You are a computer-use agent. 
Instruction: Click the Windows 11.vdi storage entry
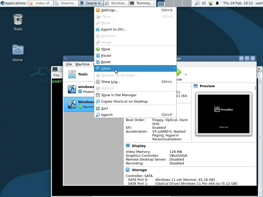[x=185, y=180]
